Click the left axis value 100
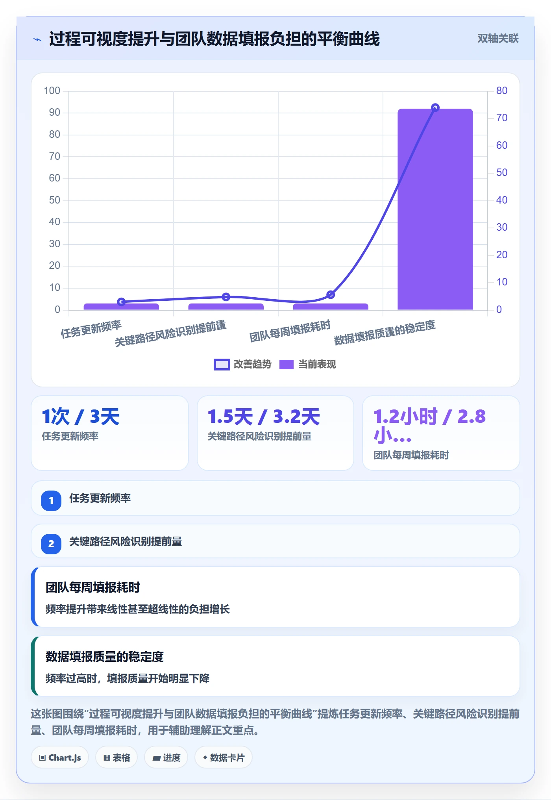 (52, 91)
